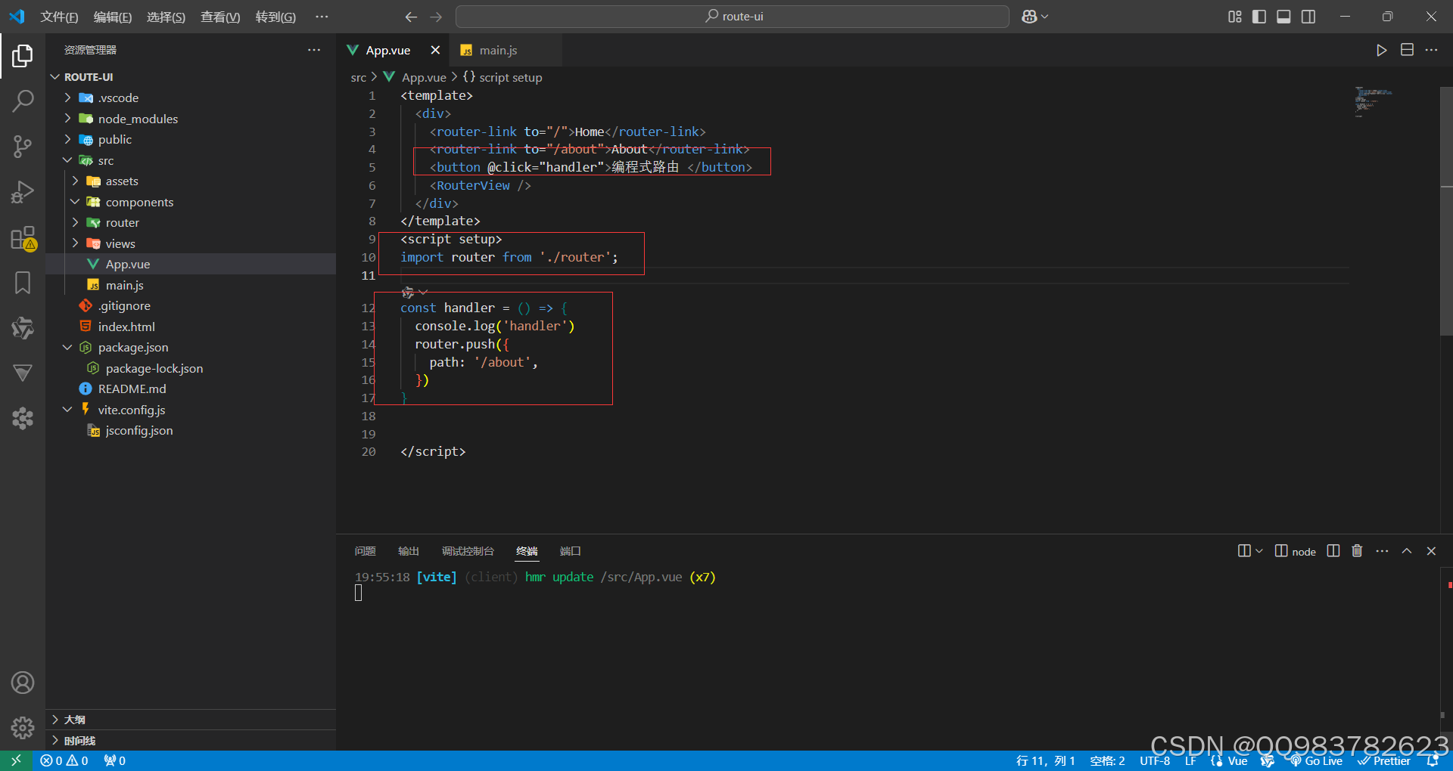Toggle bottom panel visibility
This screenshot has height=771, width=1453.
tap(1283, 17)
